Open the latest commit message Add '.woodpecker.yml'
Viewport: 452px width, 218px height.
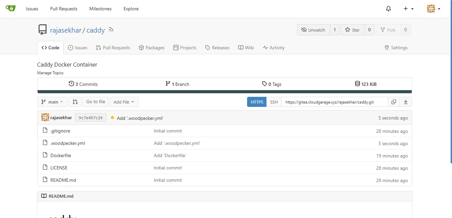point(140,118)
